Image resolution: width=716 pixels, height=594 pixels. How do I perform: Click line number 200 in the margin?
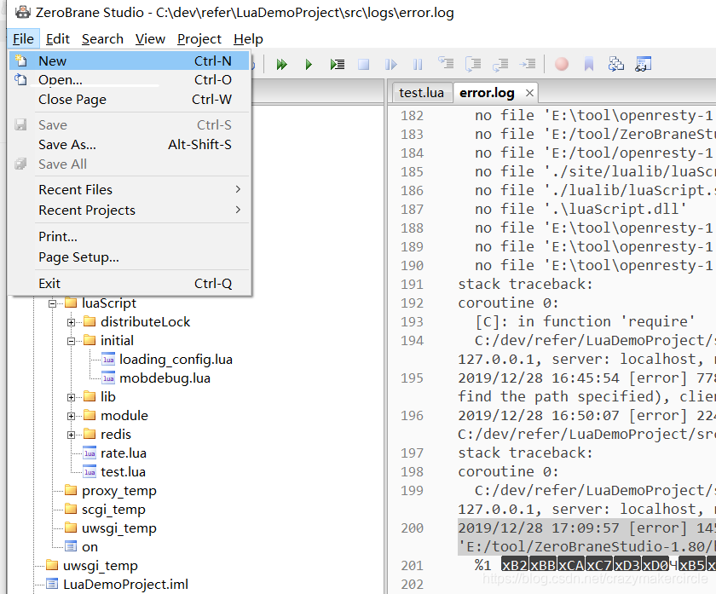pyautogui.click(x=412, y=528)
